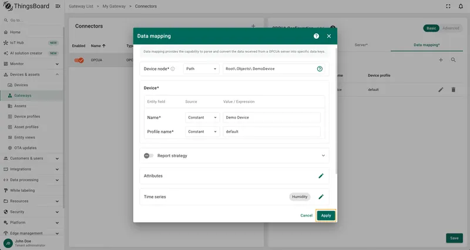
Task: Expand the Report strategy section chevron
Action: [323, 156]
